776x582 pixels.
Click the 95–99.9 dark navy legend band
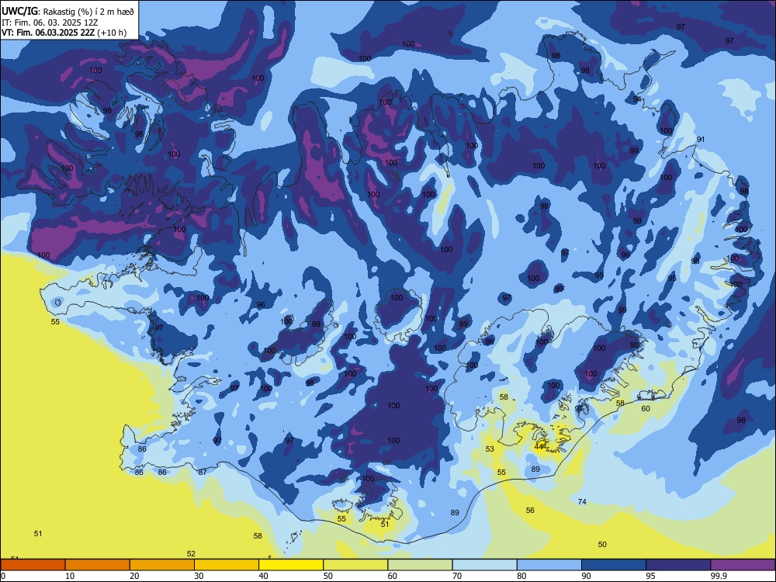click(x=678, y=565)
